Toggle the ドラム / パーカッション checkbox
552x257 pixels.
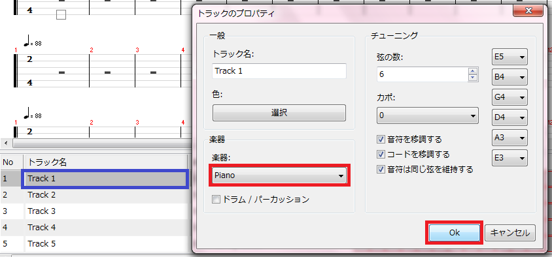click(x=215, y=200)
